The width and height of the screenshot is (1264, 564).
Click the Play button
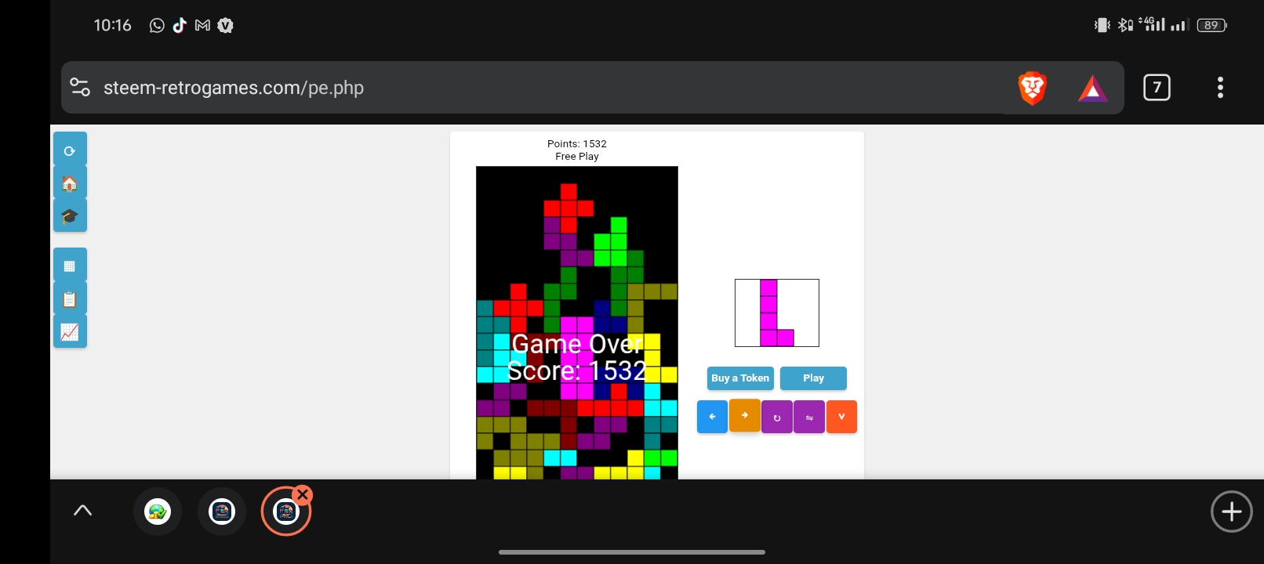click(x=813, y=378)
